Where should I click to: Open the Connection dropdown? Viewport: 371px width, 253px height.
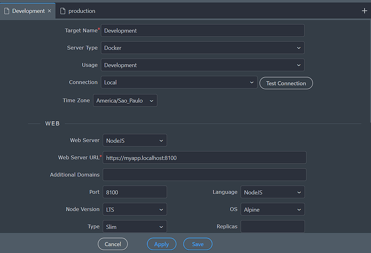pyautogui.click(x=179, y=82)
